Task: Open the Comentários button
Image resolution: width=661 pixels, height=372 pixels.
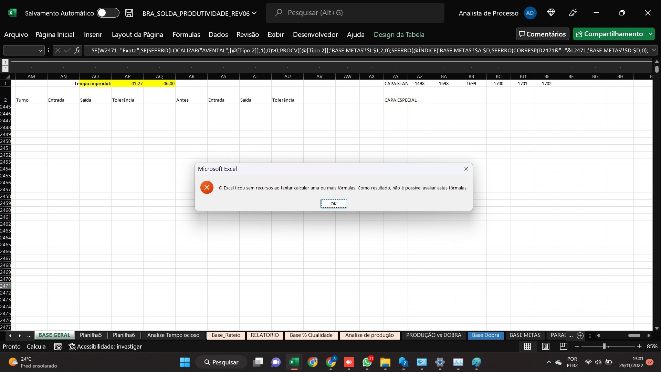Action: coord(543,34)
